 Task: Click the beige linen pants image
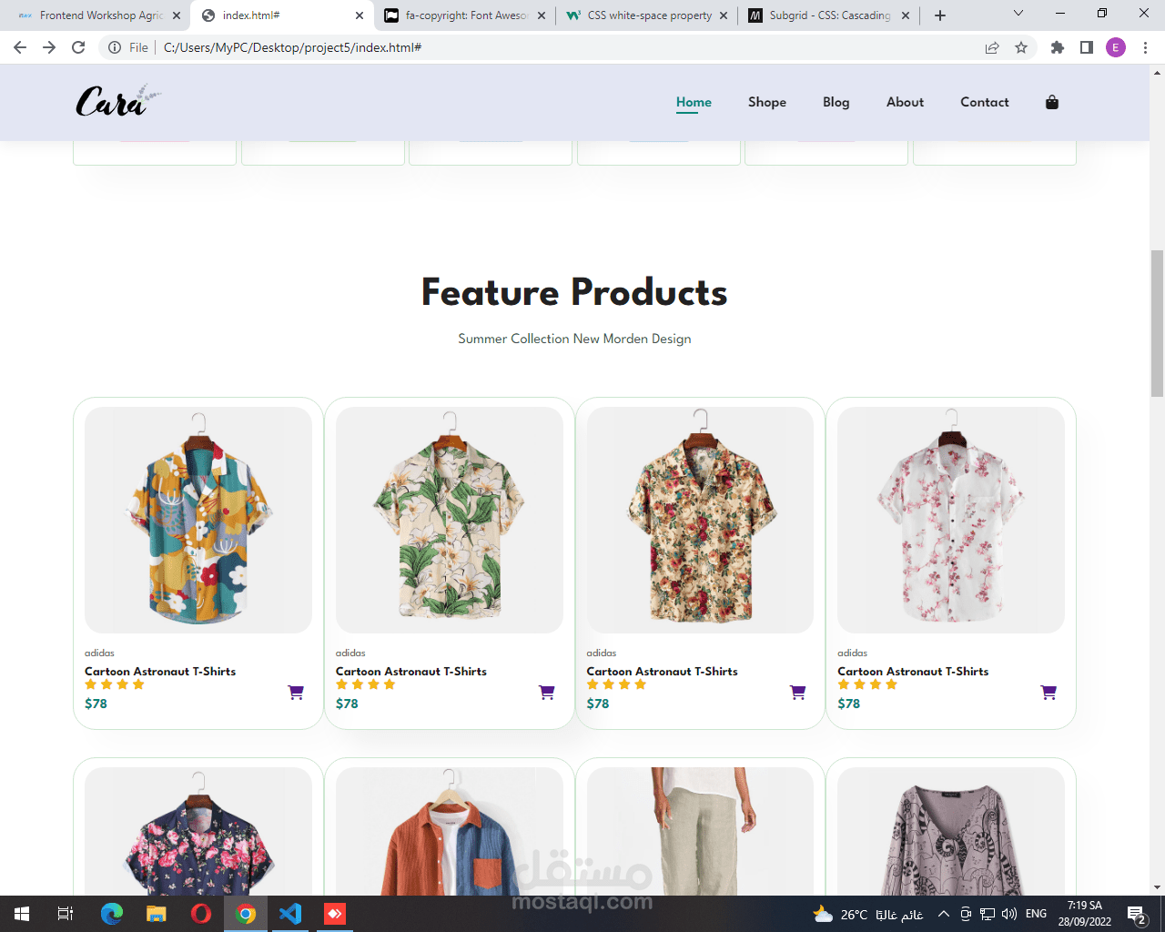(700, 832)
